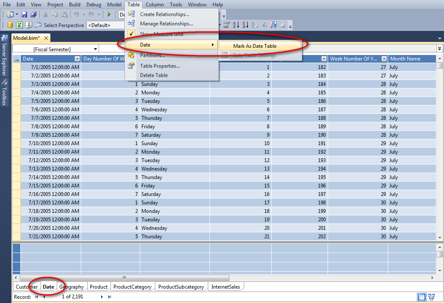Click the Perspectives grid icon
The width and height of the screenshot is (444, 303).
pyautogui.click(x=38, y=25)
